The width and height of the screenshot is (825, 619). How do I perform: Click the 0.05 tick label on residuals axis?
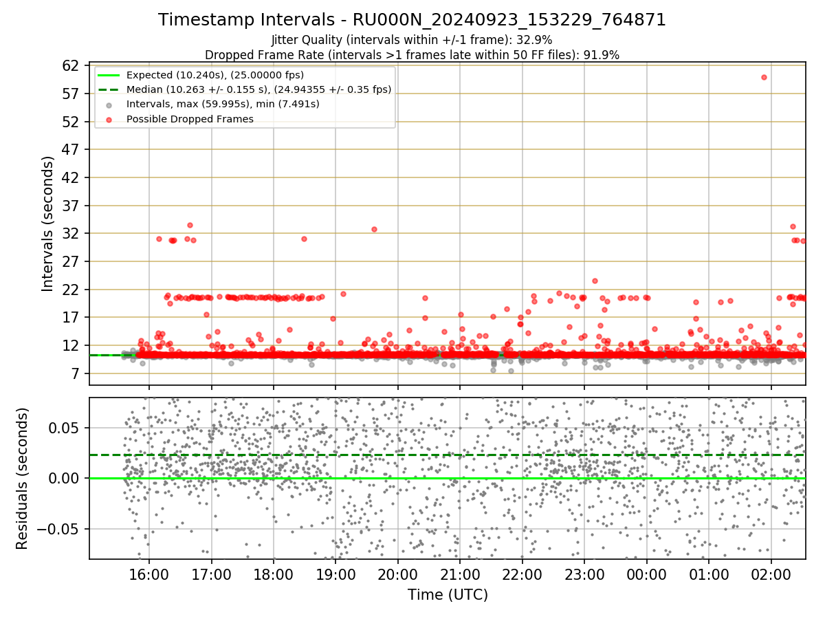click(65, 428)
